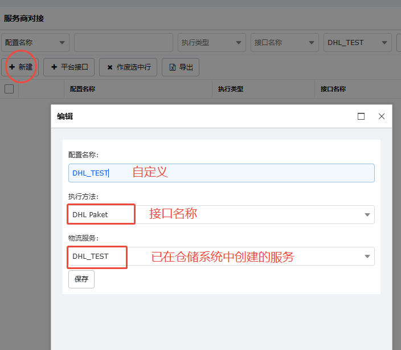Open the 执行类型 filter dropdown
This screenshot has width=401, height=350.
[x=212, y=43]
